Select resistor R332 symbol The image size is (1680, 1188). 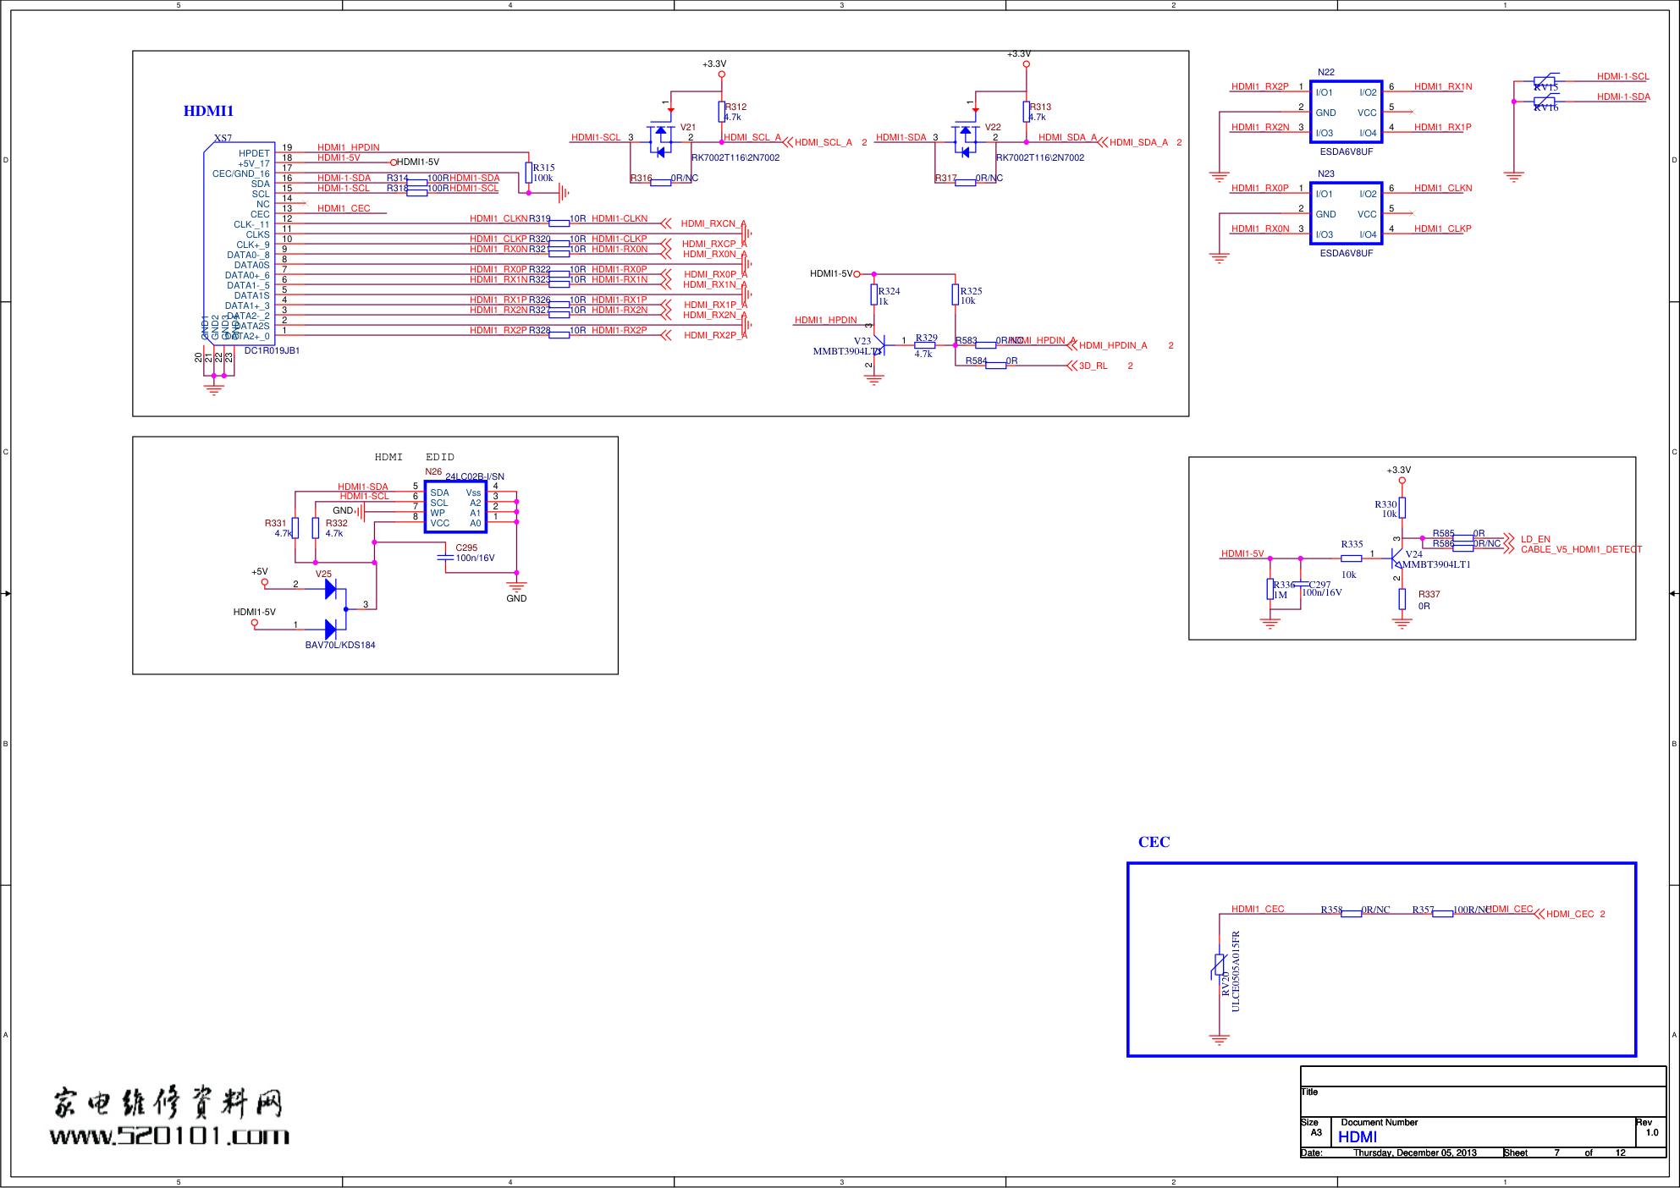[315, 528]
